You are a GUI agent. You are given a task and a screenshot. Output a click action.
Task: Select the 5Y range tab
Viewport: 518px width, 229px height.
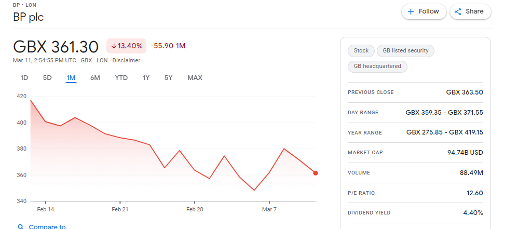coord(169,78)
